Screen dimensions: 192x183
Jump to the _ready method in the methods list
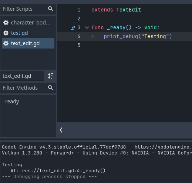tap(11, 102)
